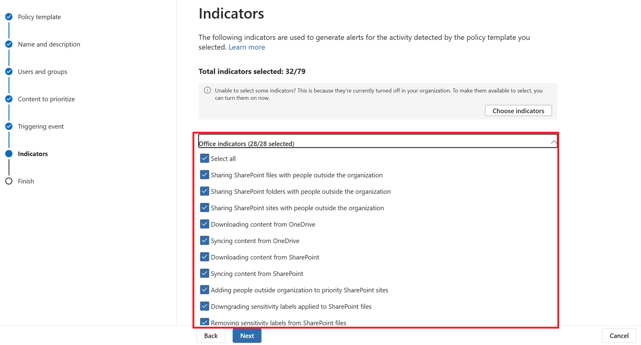Click the Triggering event checkmark icon
Viewport: 641px width, 345px height.
tap(8, 126)
